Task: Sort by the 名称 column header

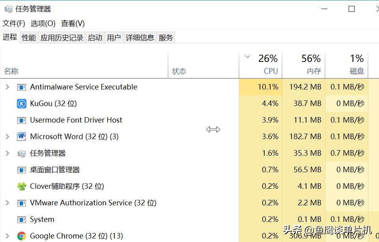Action: pyautogui.click(x=11, y=71)
